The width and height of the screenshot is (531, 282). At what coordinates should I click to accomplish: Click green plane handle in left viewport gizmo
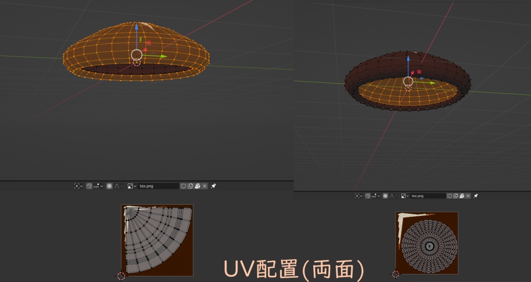(140, 39)
